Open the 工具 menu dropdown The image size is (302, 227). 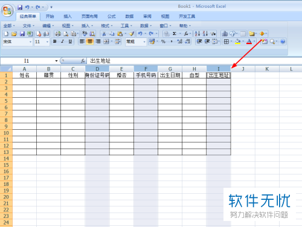126,26
